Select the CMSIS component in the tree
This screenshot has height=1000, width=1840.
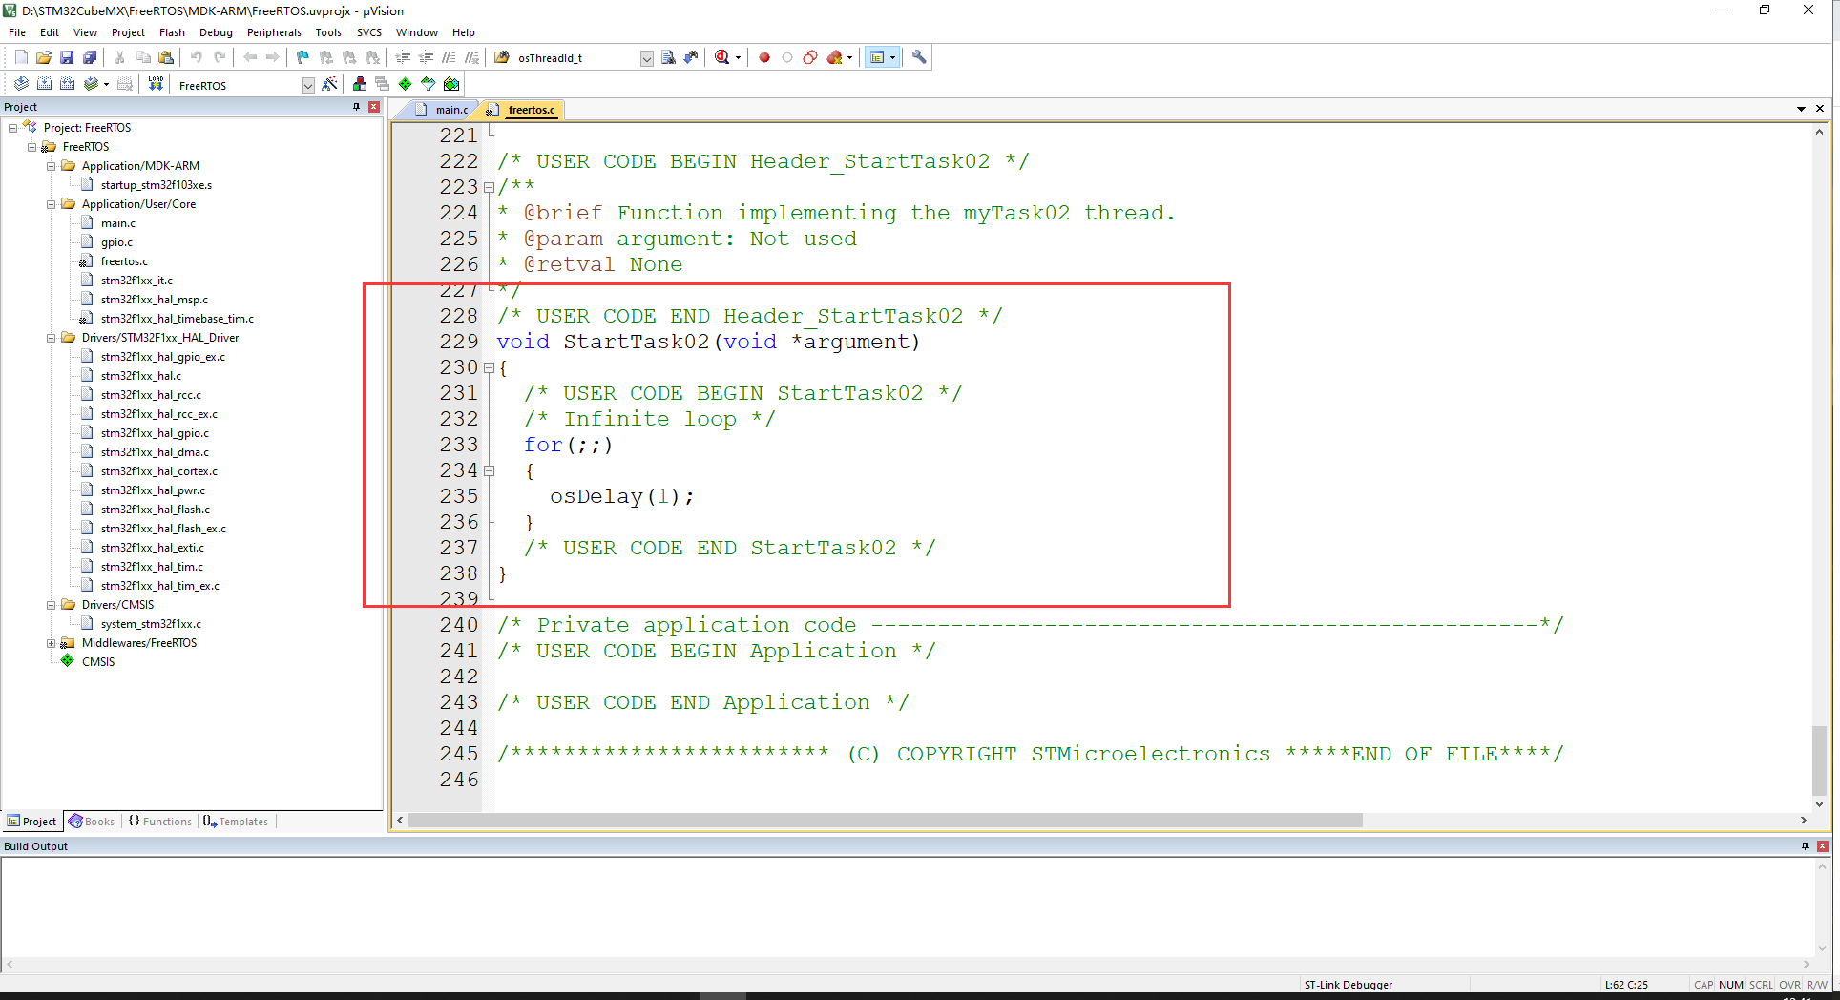pos(97,662)
